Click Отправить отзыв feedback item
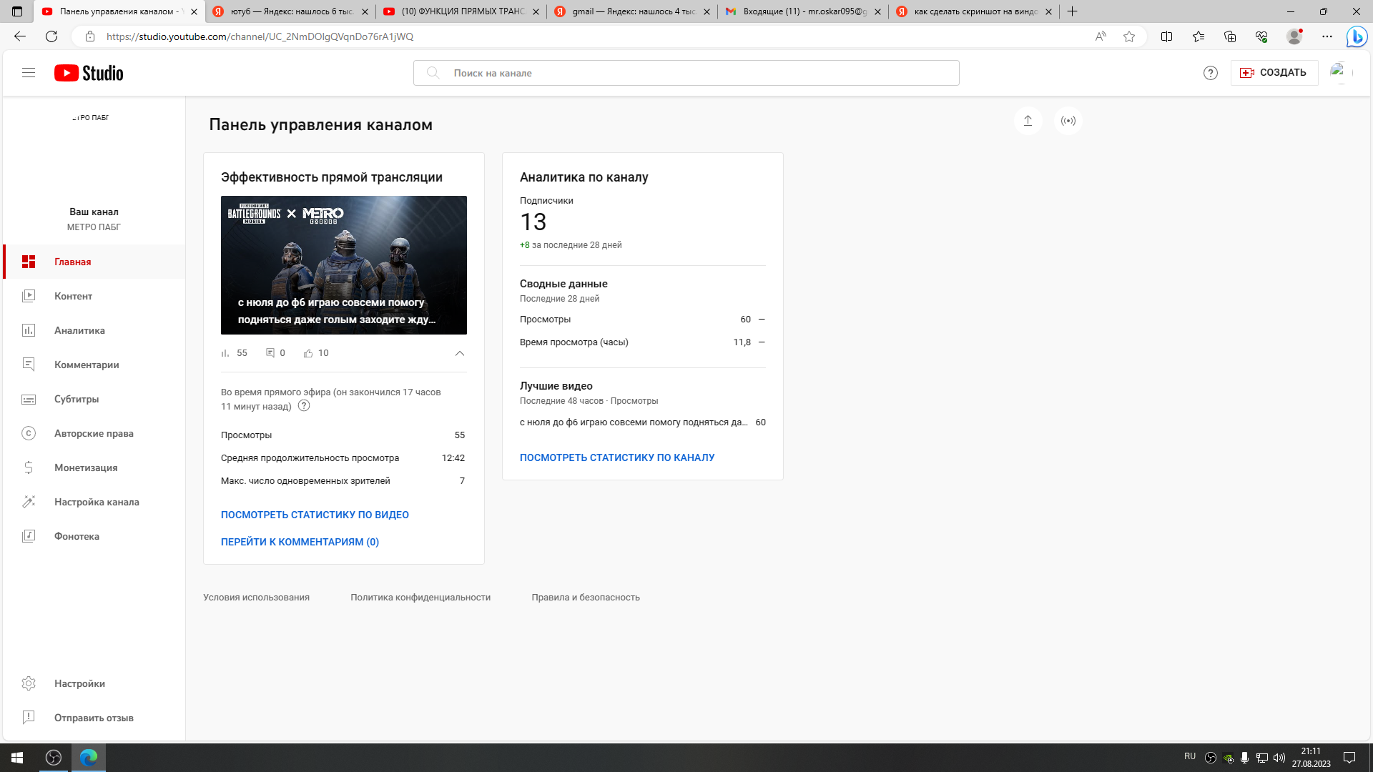The image size is (1373, 772). (94, 718)
